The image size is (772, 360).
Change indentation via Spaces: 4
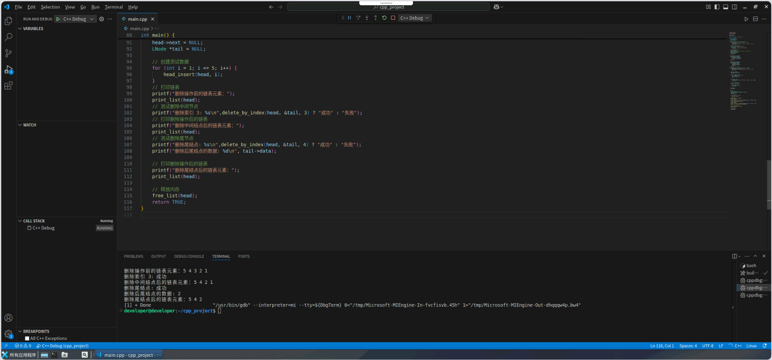pos(688,346)
